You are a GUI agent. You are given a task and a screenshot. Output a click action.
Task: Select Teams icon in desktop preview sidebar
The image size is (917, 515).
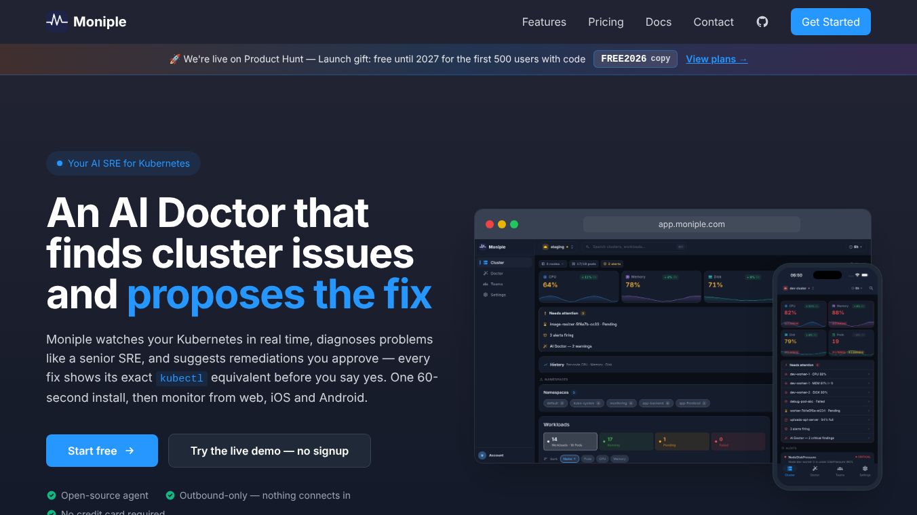[485, 284]
